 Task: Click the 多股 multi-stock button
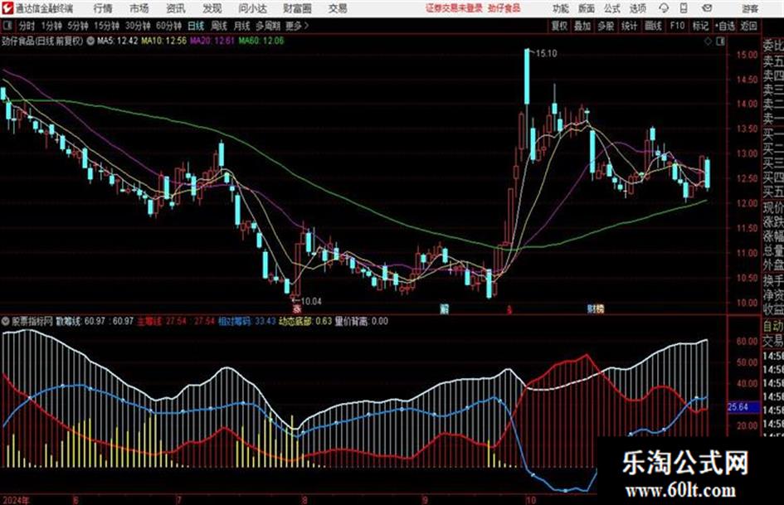(606, 26)
